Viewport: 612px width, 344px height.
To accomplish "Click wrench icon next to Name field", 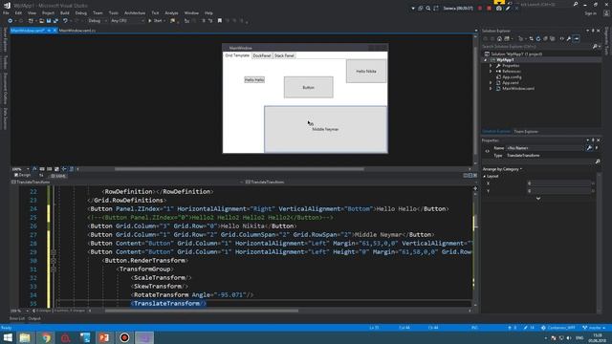I will click(589, 148).
